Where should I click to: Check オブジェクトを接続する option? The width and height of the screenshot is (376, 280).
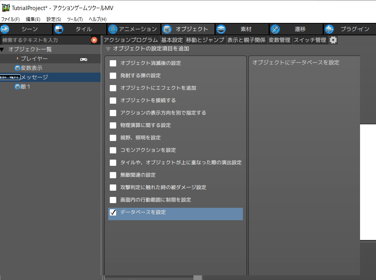pos(113,101)
